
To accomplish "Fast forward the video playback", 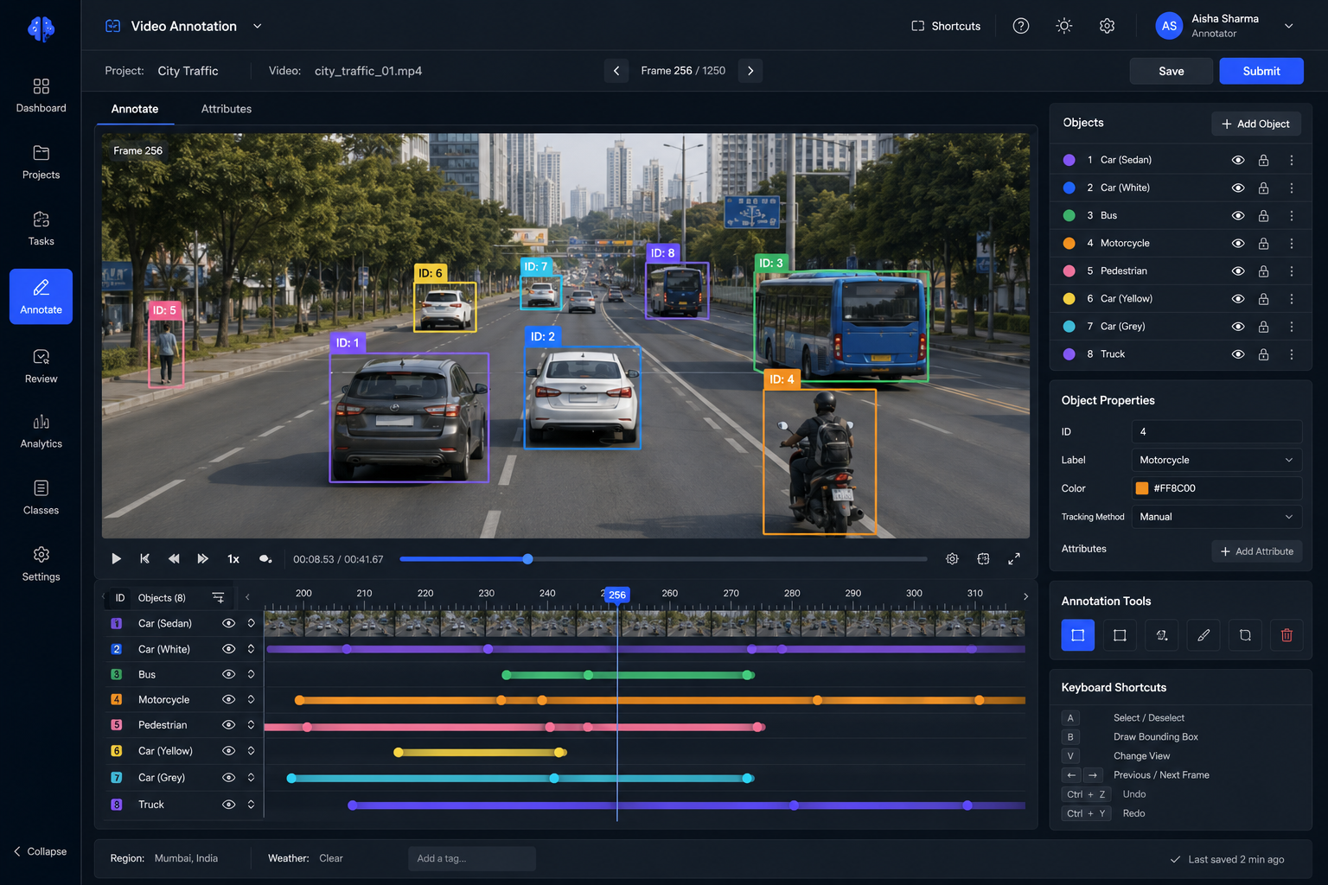I will (x=202, y=559).
